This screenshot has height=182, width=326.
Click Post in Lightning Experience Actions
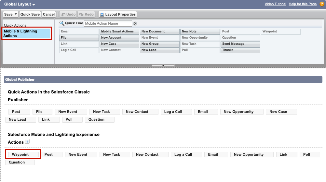click(x=51, y=154)
